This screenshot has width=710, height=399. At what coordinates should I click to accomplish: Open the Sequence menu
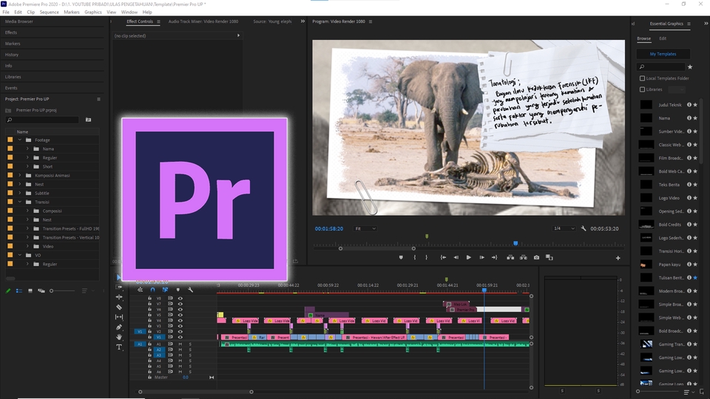[x=49, y=13]
